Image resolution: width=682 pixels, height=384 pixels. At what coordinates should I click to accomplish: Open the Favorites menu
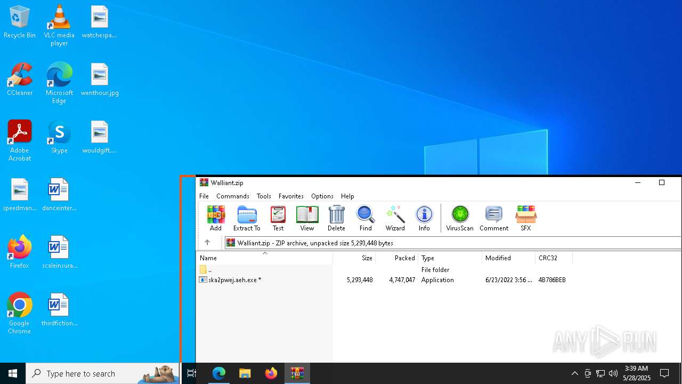(x=291, y=196)
